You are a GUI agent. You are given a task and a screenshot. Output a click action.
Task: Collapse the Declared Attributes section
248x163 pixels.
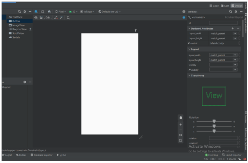pyautogui.click(x=190, y=28)
